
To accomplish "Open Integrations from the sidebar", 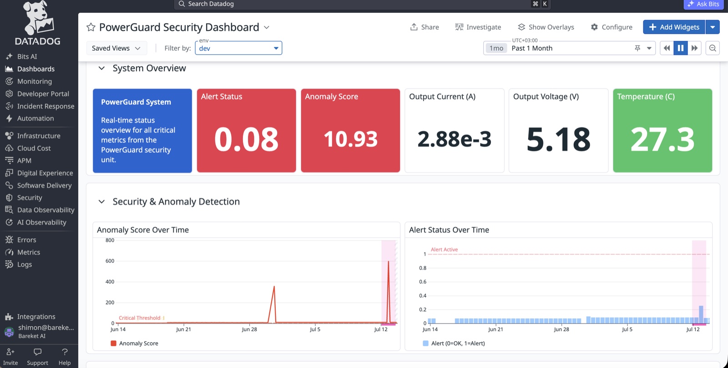I will pos(36,317).
